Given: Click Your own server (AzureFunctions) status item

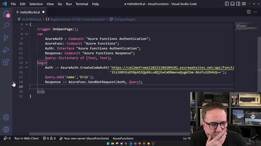Looking at the screenshot, I should point(84,138).
